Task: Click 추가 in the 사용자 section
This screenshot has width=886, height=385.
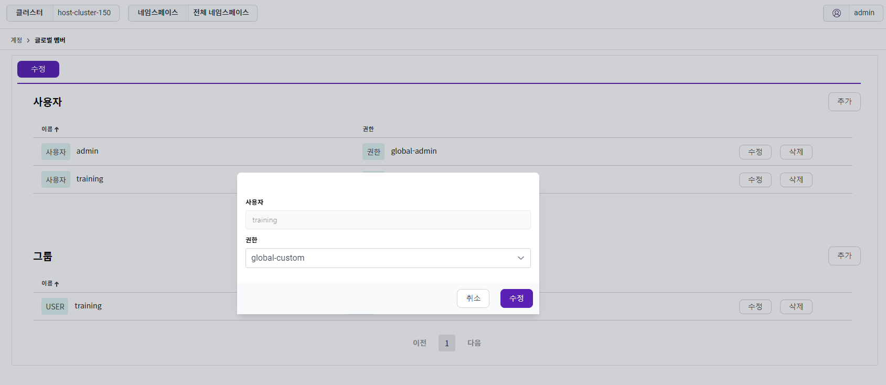Action: coord(845,102)
